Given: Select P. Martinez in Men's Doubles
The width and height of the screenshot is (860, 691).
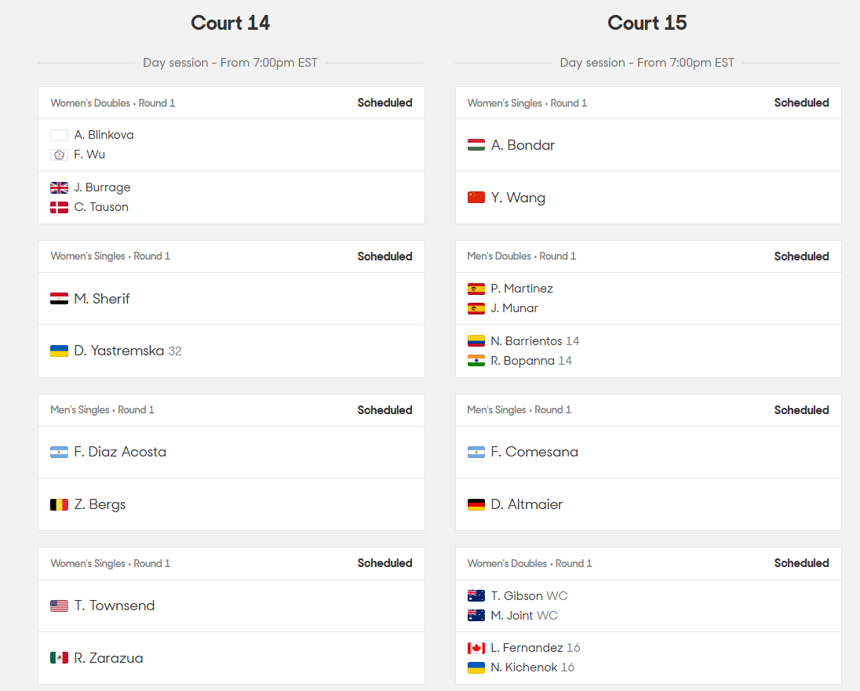Looking at the screenshot, I should pos(522,289).
